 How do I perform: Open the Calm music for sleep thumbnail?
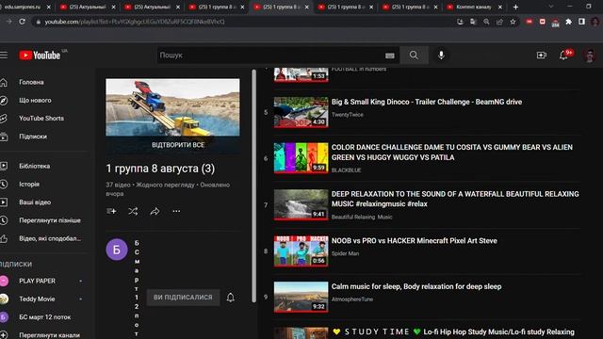point(301,297)
